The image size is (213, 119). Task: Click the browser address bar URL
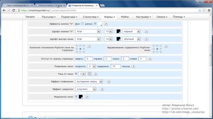(49, 10)
